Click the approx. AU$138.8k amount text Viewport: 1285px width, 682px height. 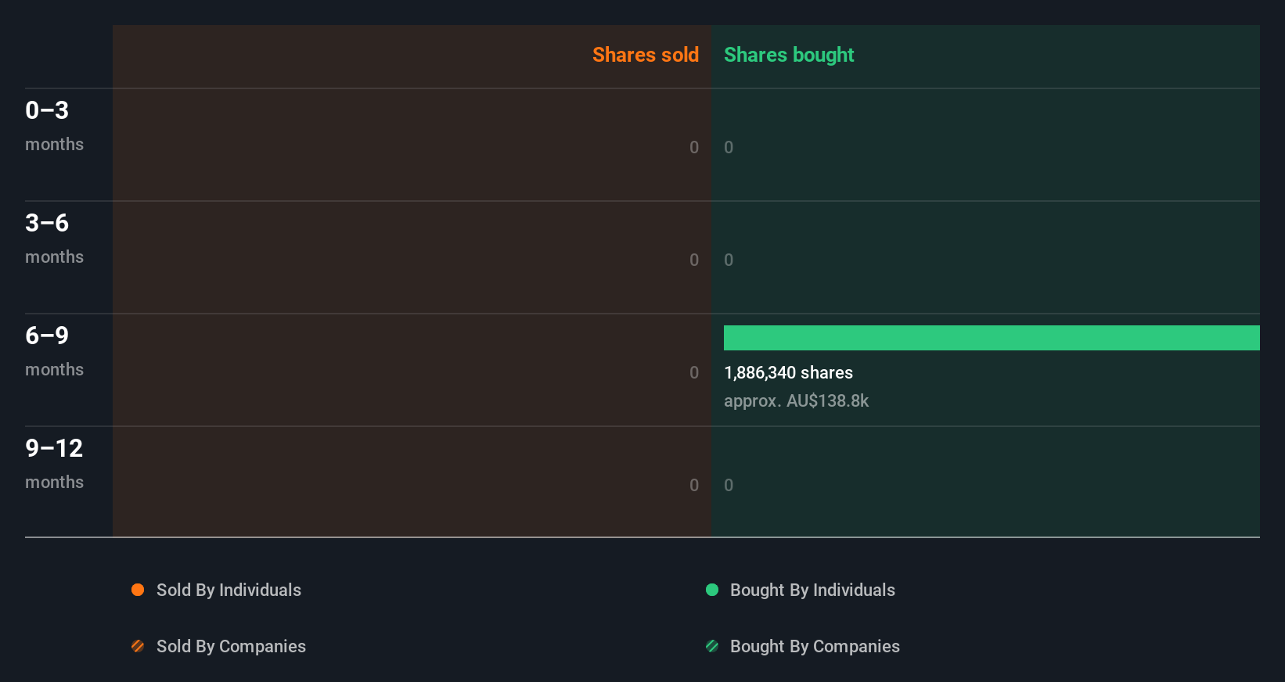pos(796,401)
